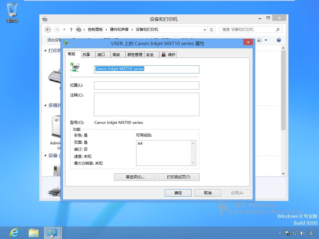Open the Recycle Bin desktop icon
Image resolution: width=319 pixels, height=239 pixels.
(x=12, y=12)
